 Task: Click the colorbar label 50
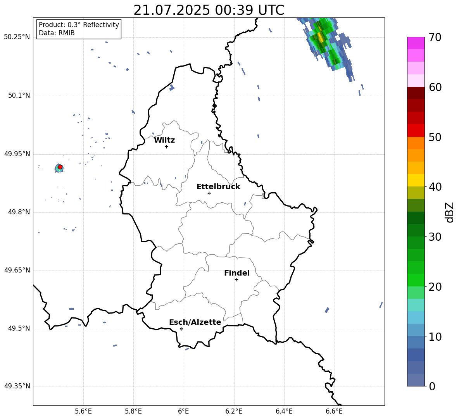pyautogui.click(x=435, y=137)
